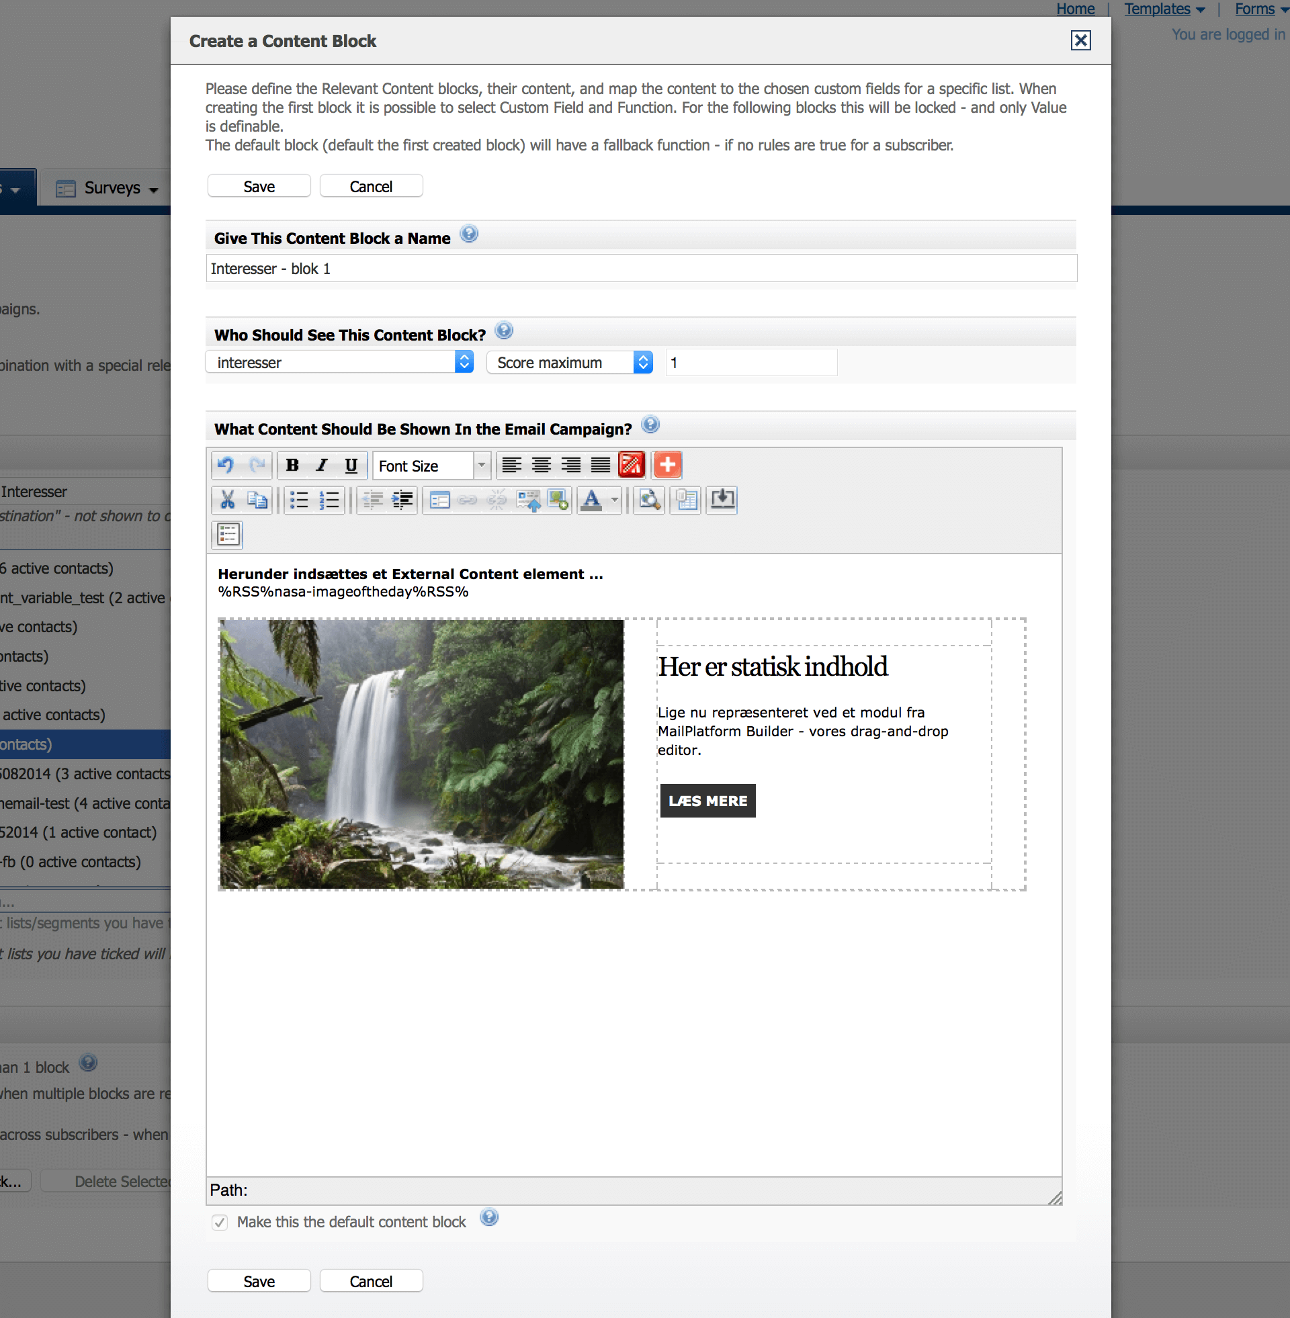Open help for content block name
Image resolution: width=1290 pixels, height=1318 pixels.
[x=469, y=234]
